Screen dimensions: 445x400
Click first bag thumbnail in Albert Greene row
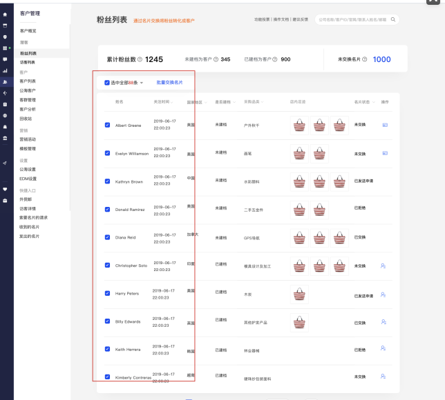coord(300,125)
